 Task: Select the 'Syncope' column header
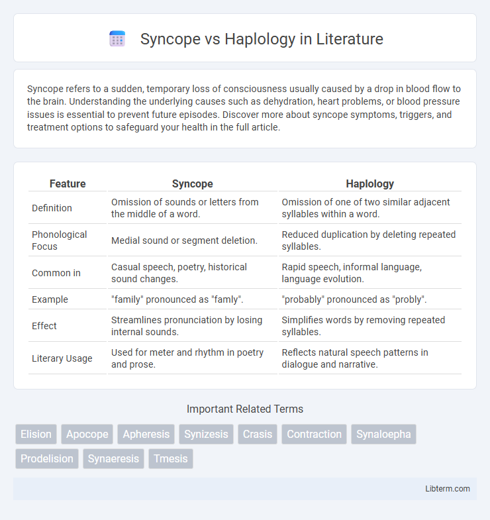click(x=192, y=183)
